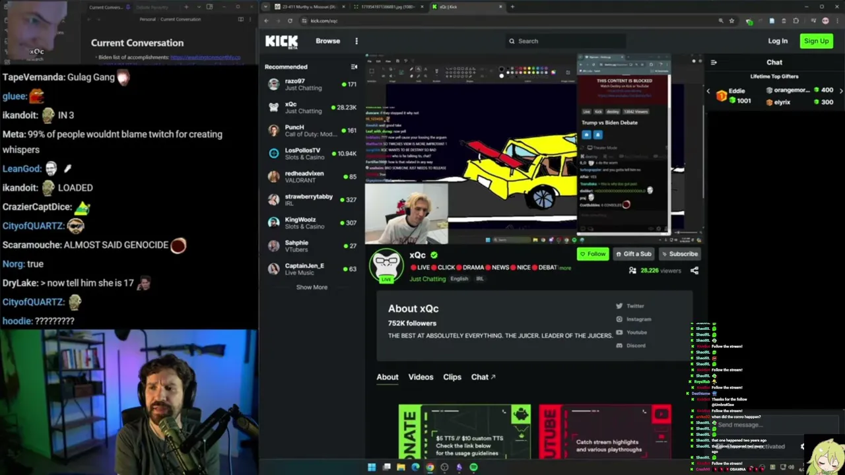Viewport: 845px width, 475px height.
Task: Open Spotify from the taskbar
Action: pyautogui.click(x=473, y=468)
